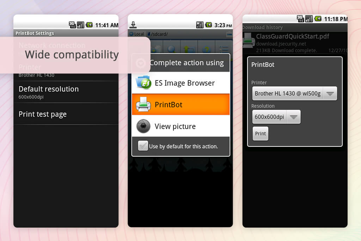Open the Printer dropdown Brother HL 1430 @ wl500g
Screen dimensions: 361x241
click(294, 93)
